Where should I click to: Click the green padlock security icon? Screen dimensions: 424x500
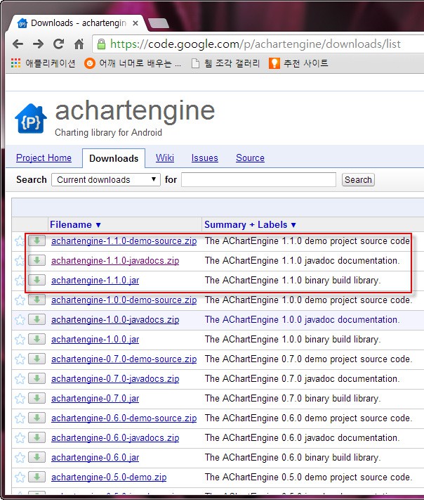(x=101, y=44)
